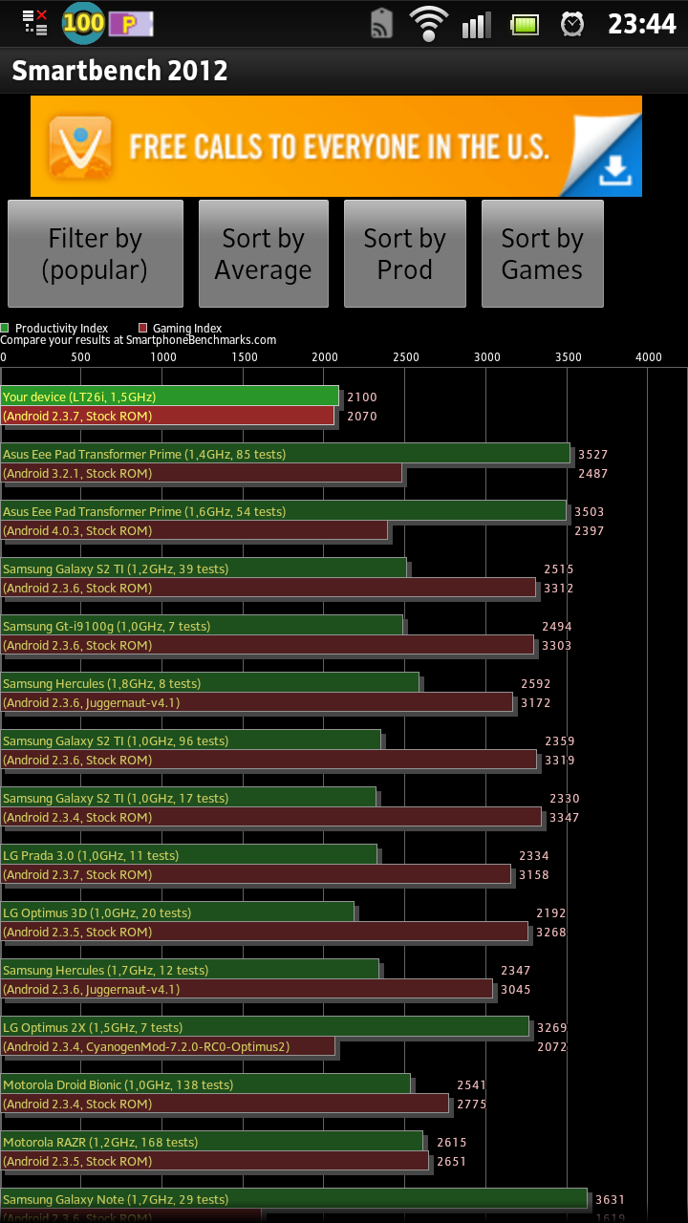
Task: Tap the round 100 badge notification icon
Action: tap(84, 23)
